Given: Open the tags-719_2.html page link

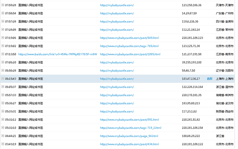Looking at the screenshot, I should (x=131, y=128).
